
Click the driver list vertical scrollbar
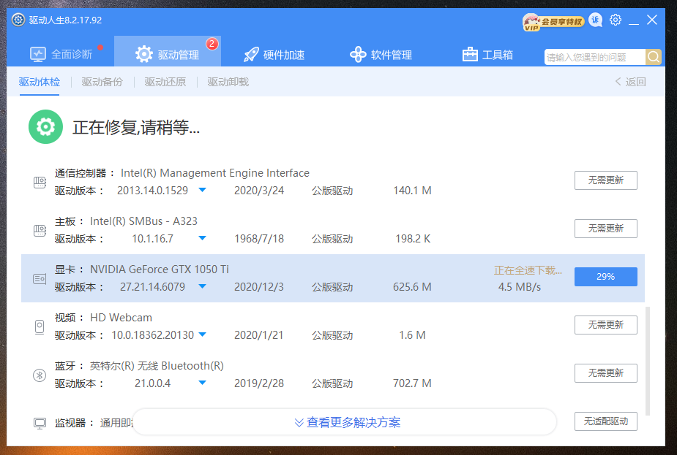click(x=647, y=361)
